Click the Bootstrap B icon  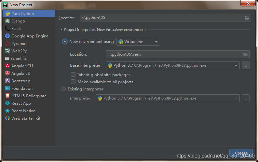coord(7,81)
